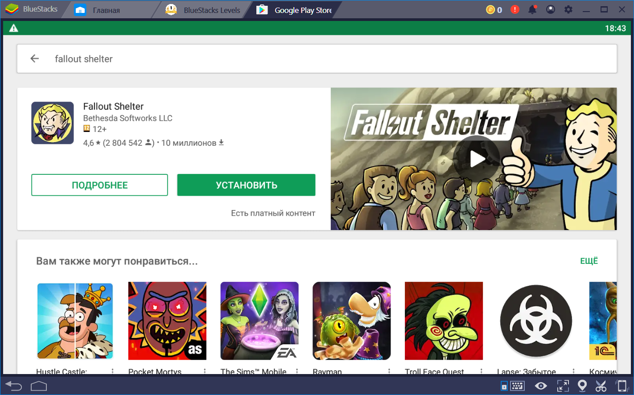Screen dimensions: 634x395
Task: Open the Fallout Shelter title
Action: click(x=113, y=106)
